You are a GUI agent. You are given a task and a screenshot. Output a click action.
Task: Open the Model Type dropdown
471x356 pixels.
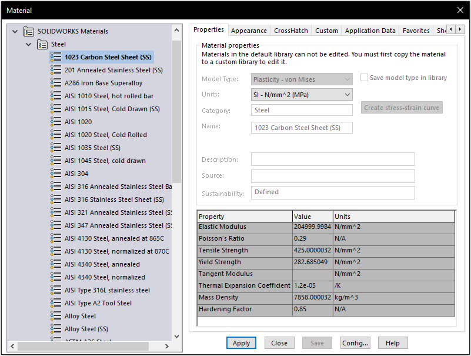coord(302,79)
